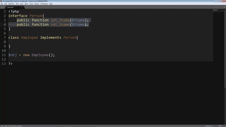Viewport: 226px width, 127px height.
Task: Open the PHP syntax selector in status bar
Action: point(220,126)
